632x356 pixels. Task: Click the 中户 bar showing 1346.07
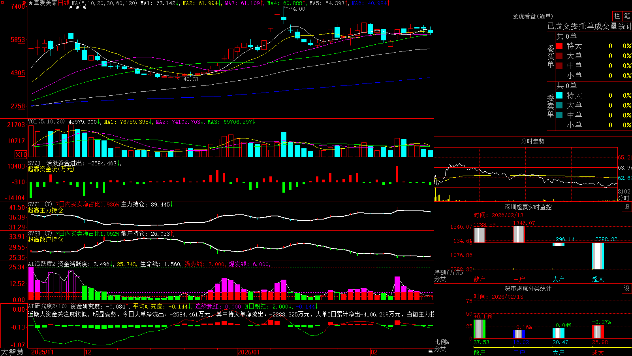tap(519, 235)
